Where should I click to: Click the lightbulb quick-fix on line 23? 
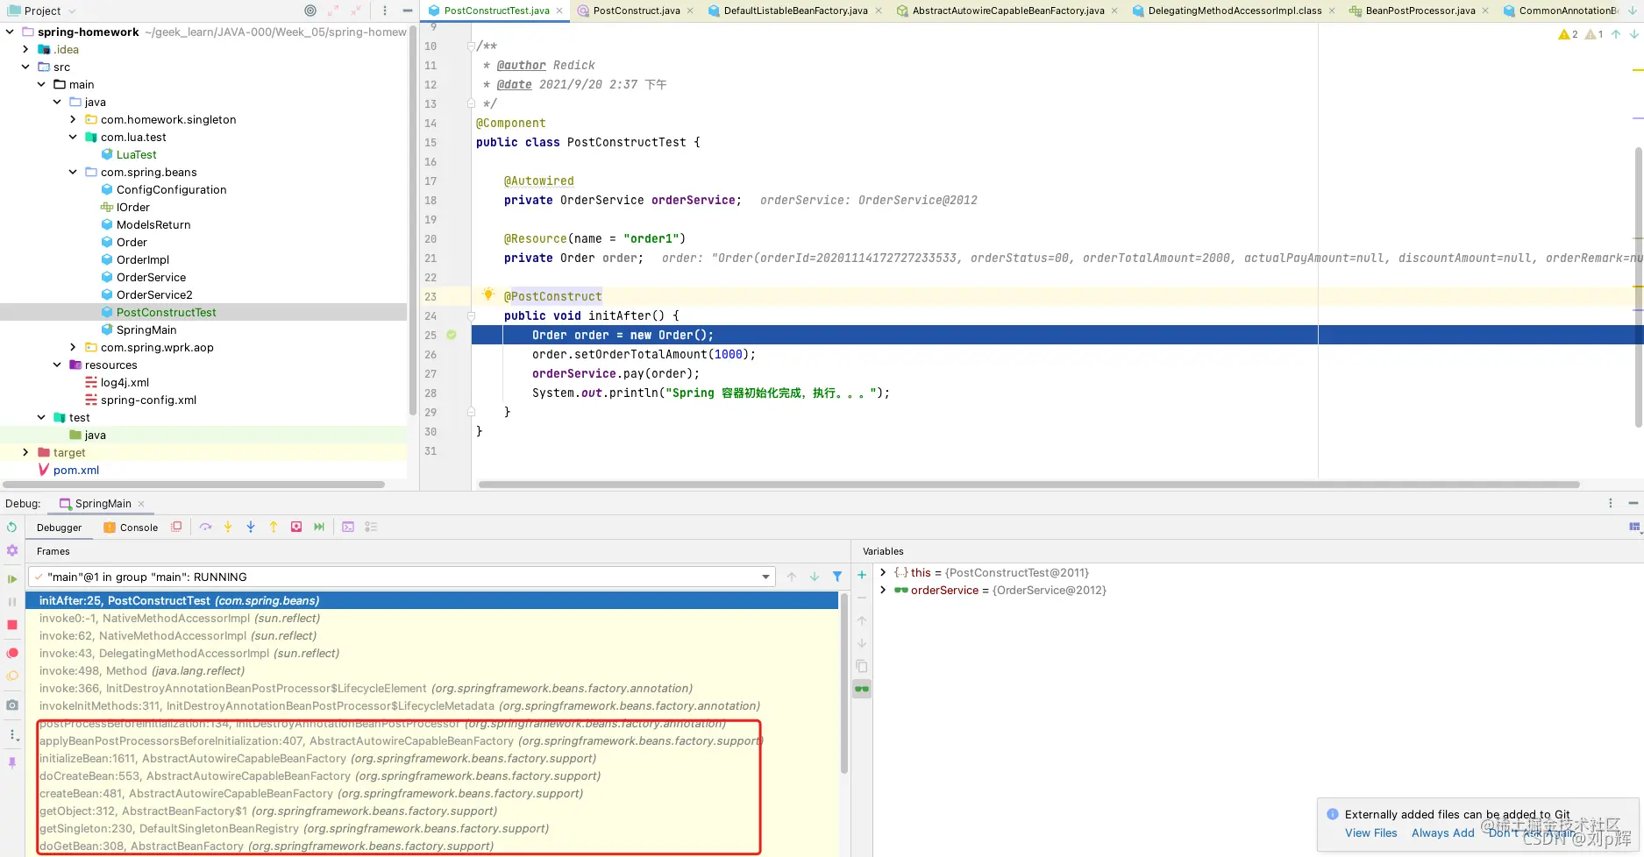tap(488, 294)
